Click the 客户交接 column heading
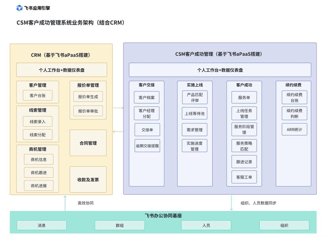This screenshot has width=329, height=238. (147, 85)
